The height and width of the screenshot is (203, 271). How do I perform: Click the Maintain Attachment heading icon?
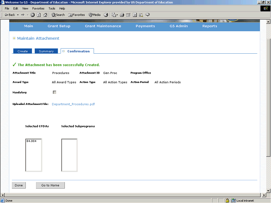pyautogui.click(x=14, y=38)
